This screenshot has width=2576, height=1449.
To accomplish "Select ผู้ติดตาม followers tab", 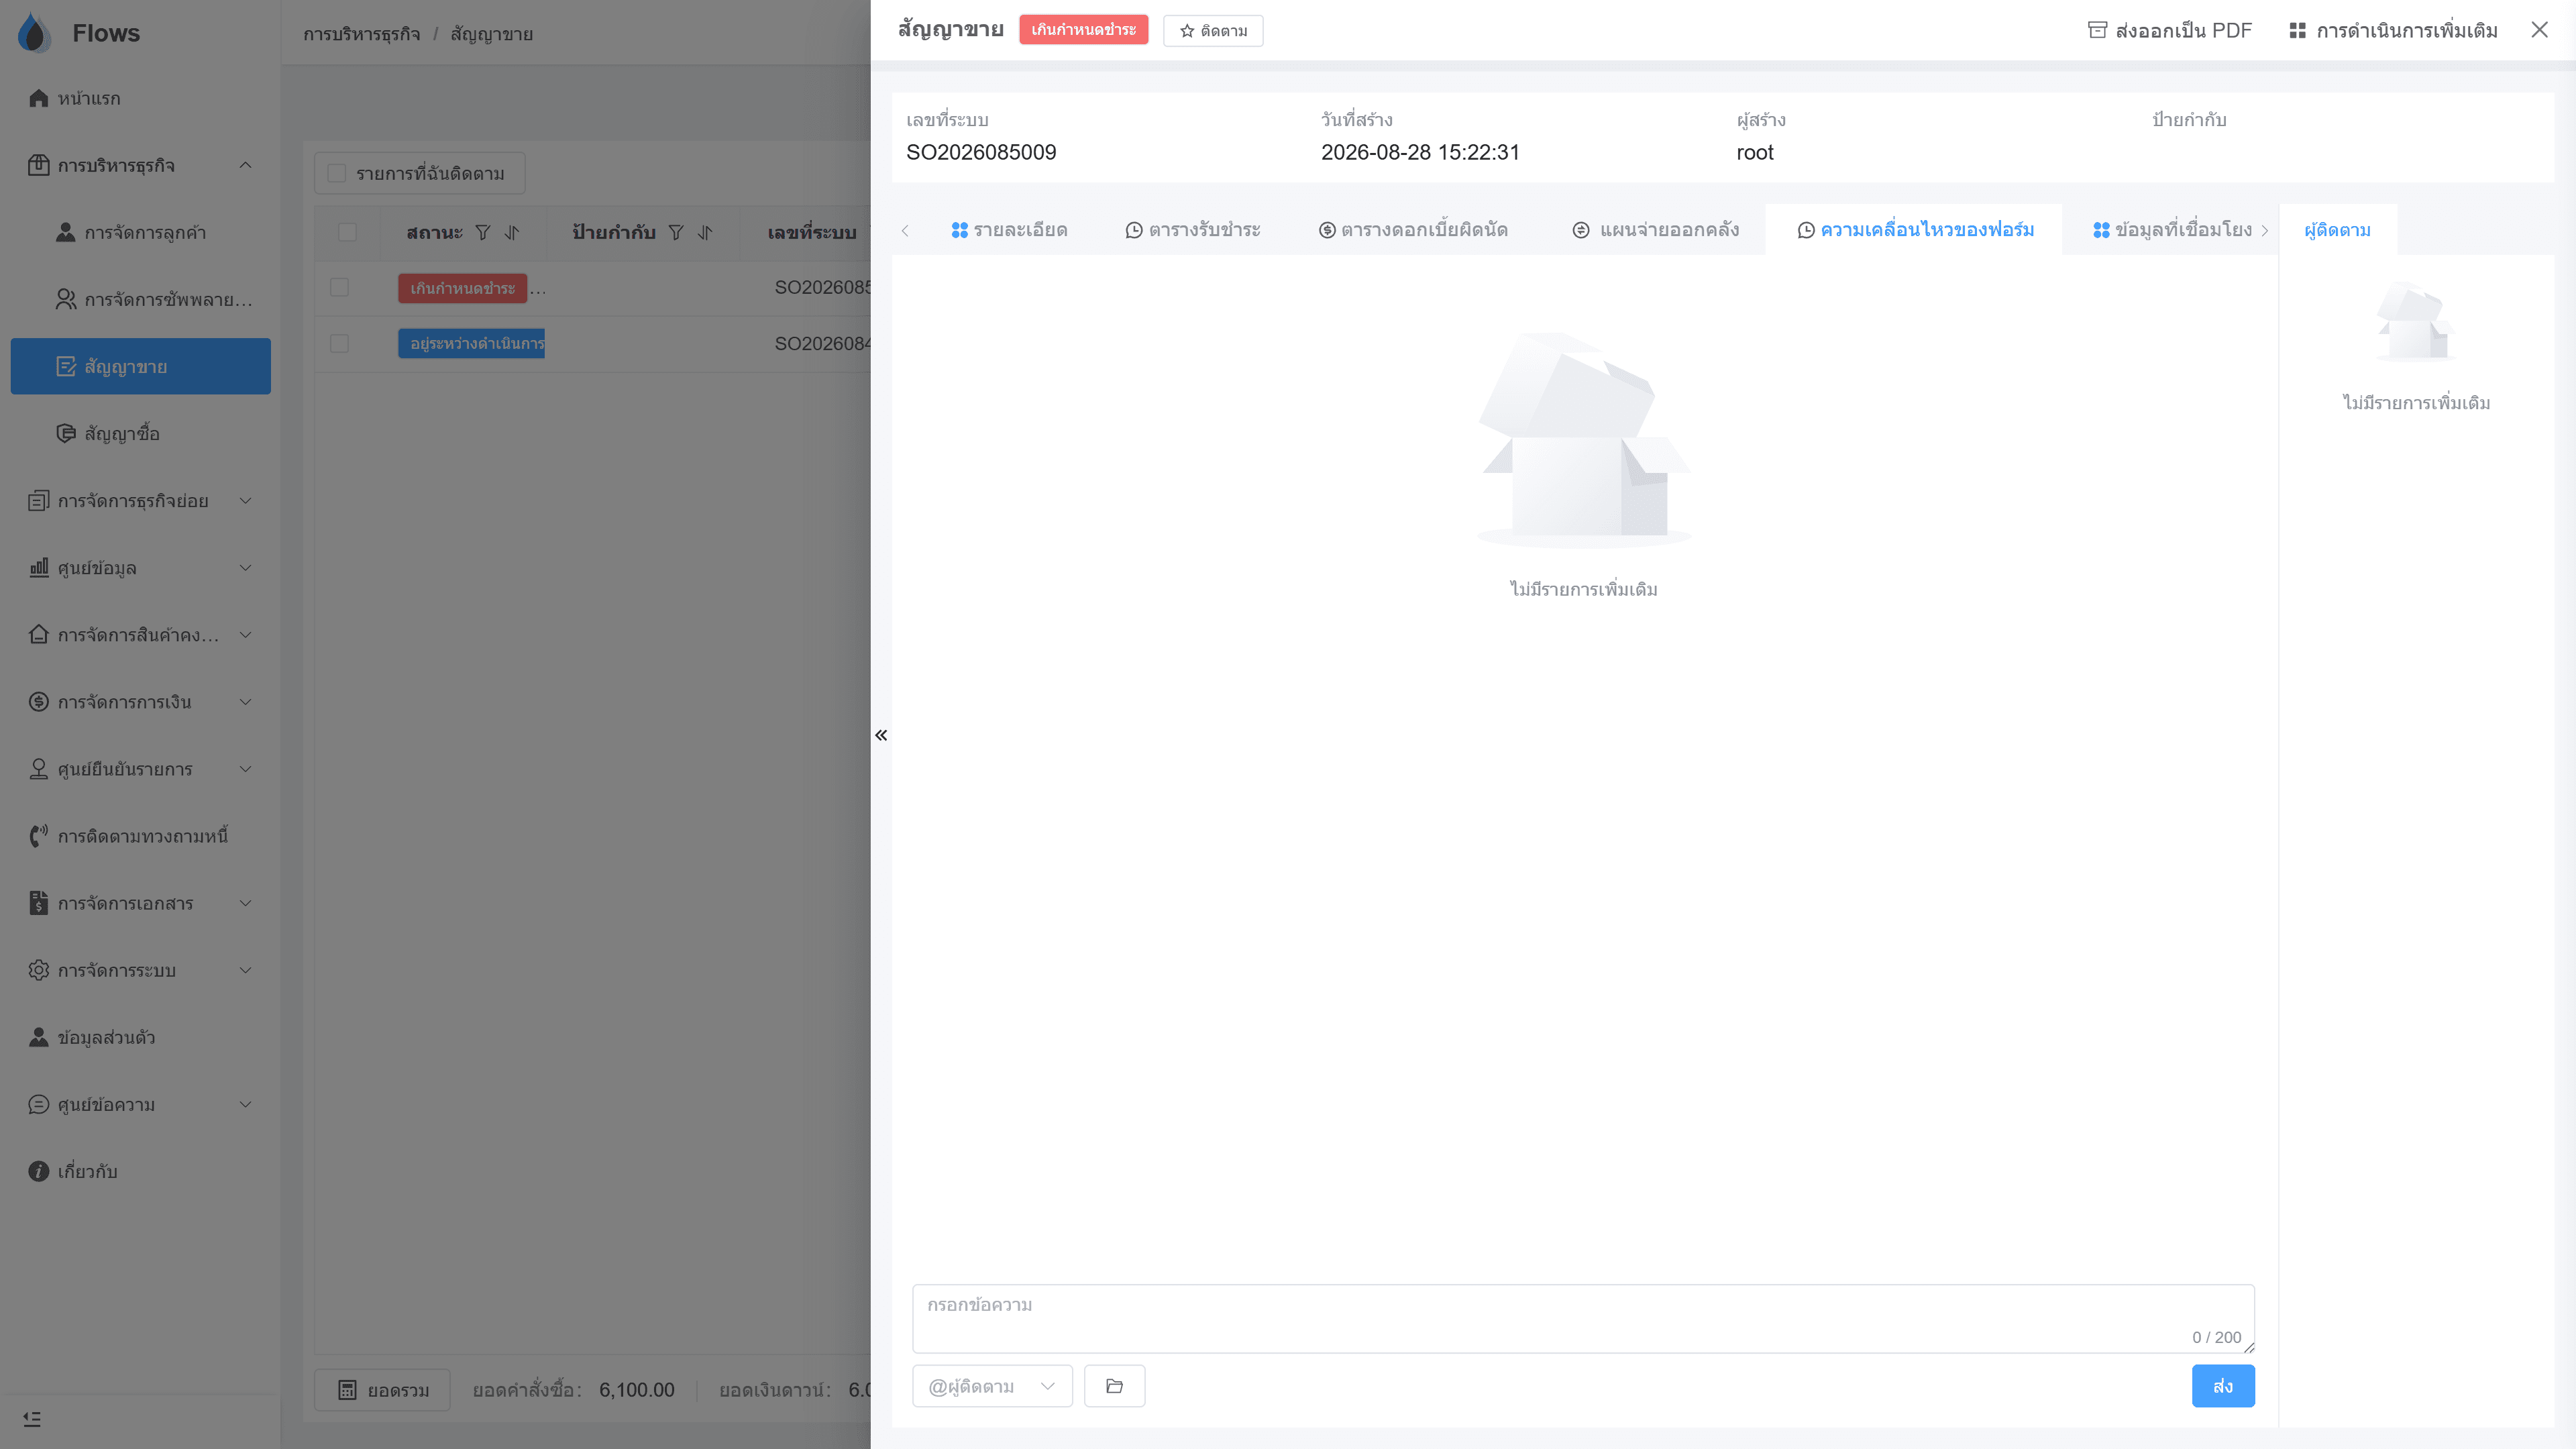I will (2338, 230).
